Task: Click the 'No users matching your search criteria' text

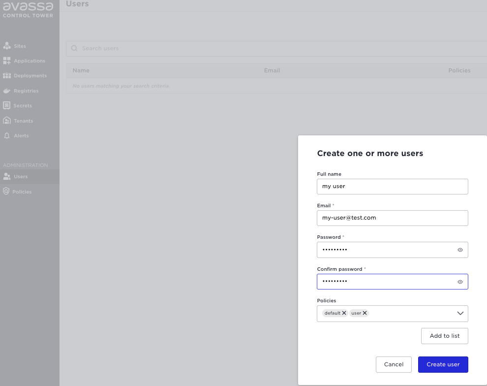Action: (121, 86)
